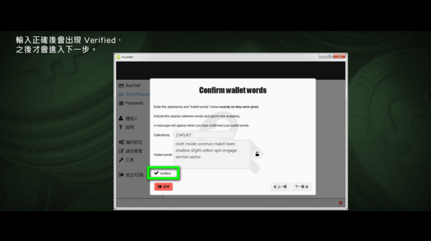This screenshot has height=241, width=431.
Task: Click the MultiBit logo in title bar
Action: pos(119,57)
